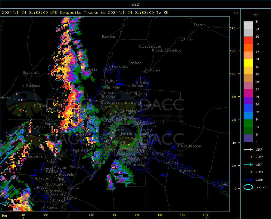The width and height of the screenshot is (271, 219).
Task: Click the Divisadero place label
Action: [147, 105]
